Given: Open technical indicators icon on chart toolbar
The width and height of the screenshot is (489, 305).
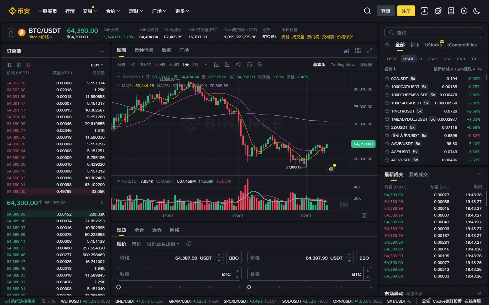Looking at the screenshot, I should (x=228, y=64).
